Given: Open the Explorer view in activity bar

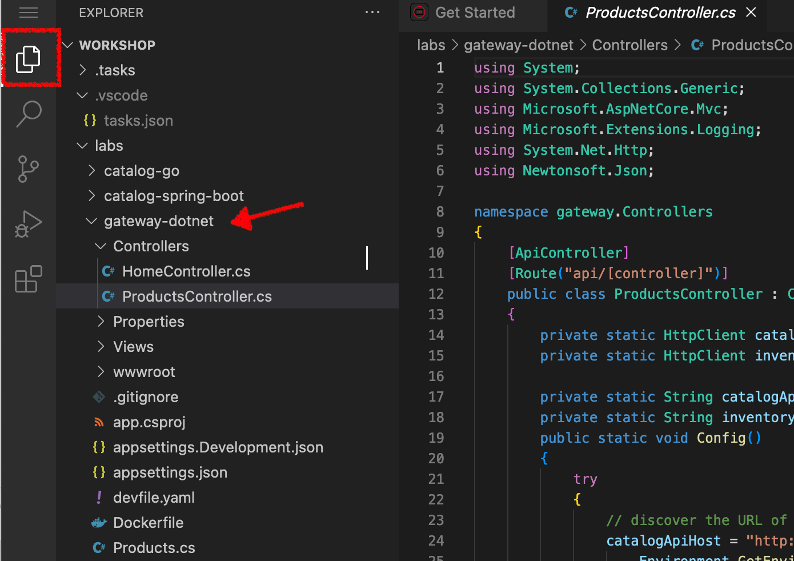Looking at the screenshot, I should click(x=28, y=59).
